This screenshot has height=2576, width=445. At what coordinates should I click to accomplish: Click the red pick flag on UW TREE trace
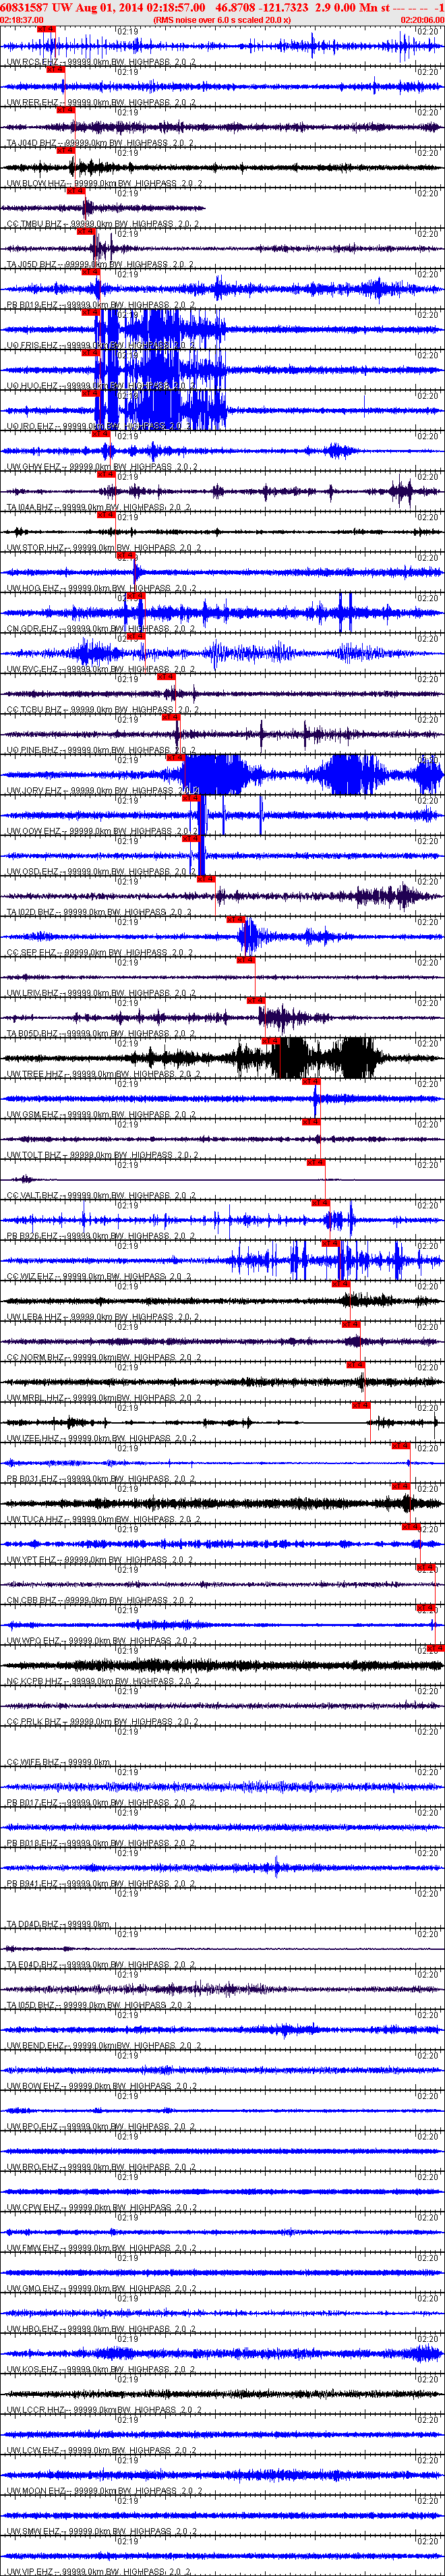270,1041
